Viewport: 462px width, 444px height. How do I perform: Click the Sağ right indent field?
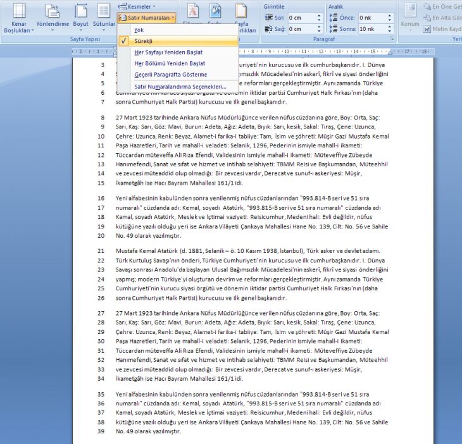click(x=302, y=29)
